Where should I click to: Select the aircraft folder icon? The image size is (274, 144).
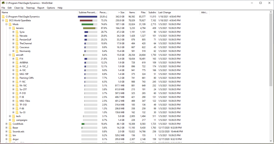click(14, 55)
